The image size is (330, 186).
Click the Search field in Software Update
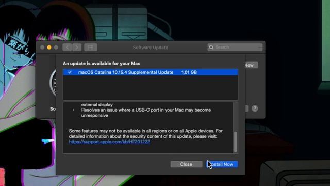235,47
